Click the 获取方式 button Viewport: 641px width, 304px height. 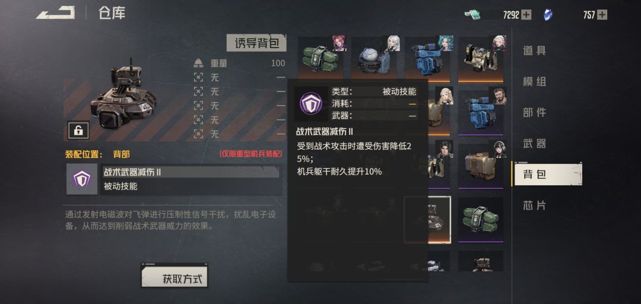click(x=174, y=275)
